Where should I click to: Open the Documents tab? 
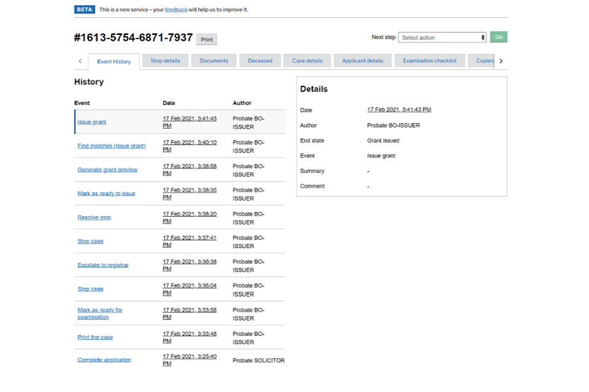click(x=214, y=61)
